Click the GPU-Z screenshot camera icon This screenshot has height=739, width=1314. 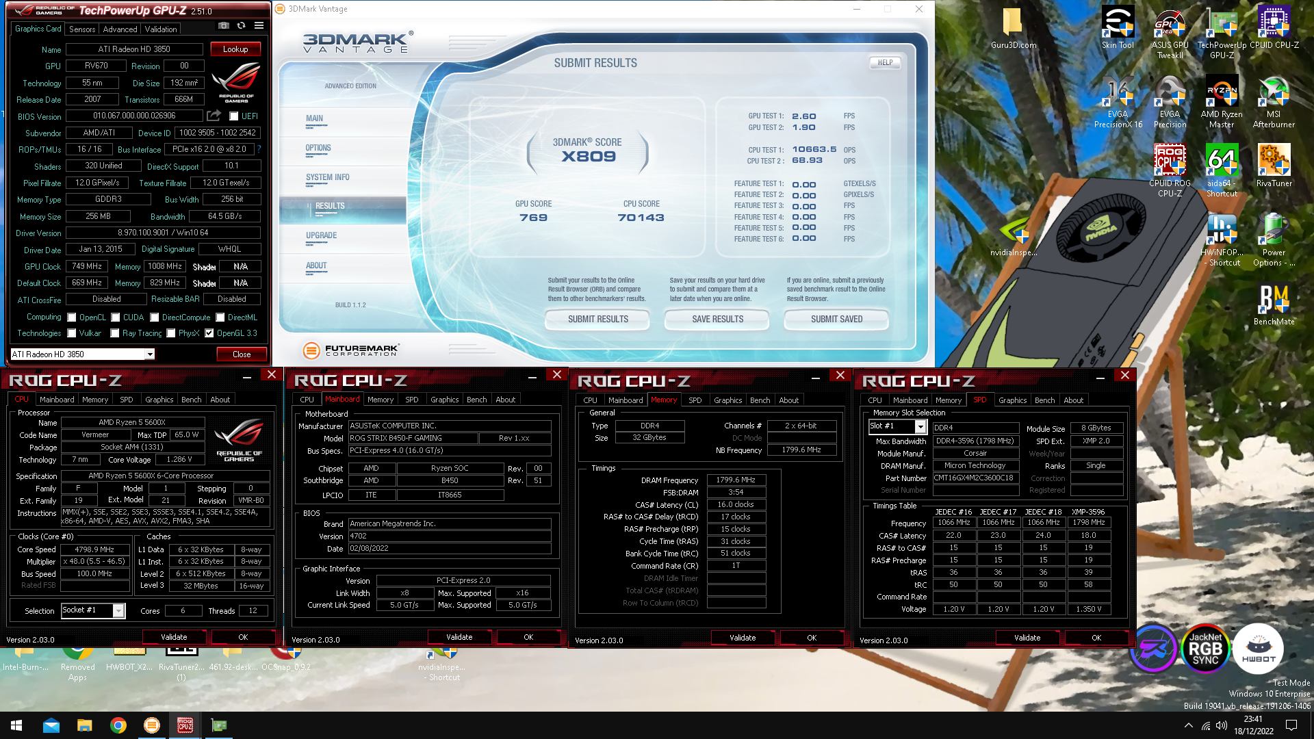click(224, 26)
